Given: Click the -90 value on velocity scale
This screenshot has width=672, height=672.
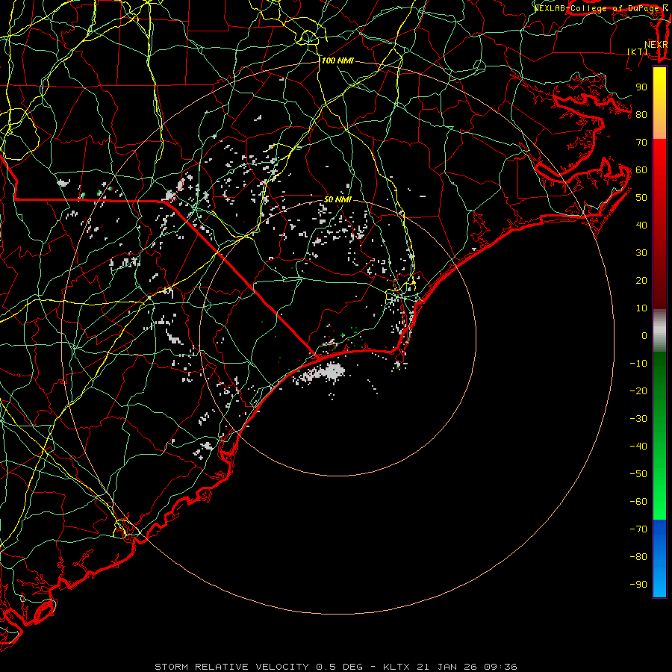Looking at the screenshot, I should click(638, 585).
